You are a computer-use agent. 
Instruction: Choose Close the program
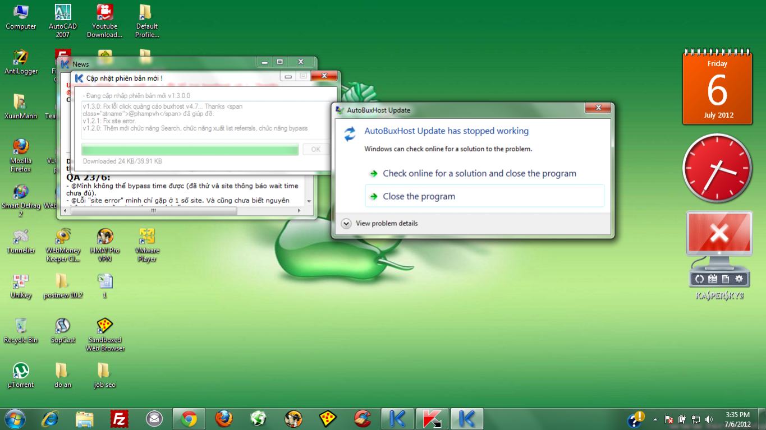click(419, 196)
